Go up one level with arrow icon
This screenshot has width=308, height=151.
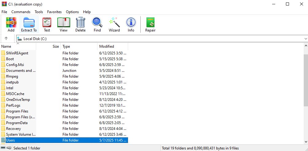[x=6, y=39]
